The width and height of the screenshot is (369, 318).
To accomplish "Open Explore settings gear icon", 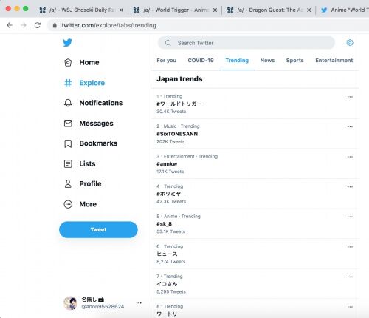I will (x=350, y=43).
